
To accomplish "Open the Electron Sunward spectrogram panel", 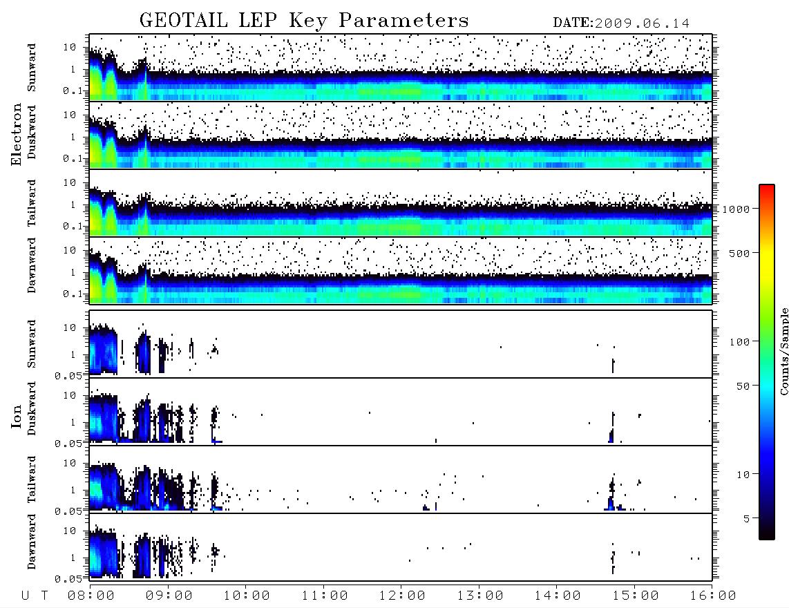I will pyautogui.click(x=401, y=68).
